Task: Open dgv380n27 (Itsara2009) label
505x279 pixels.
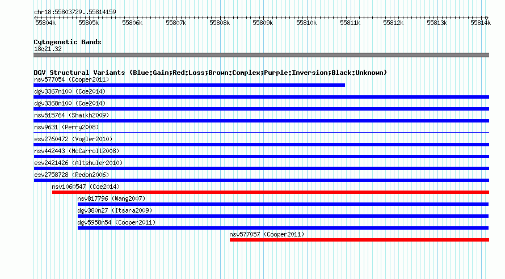Action: (115, 210)
